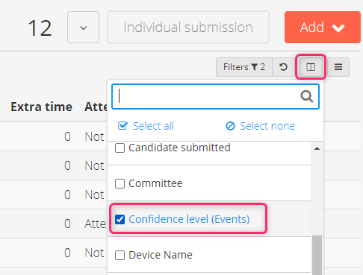Enable the Candidate submitted checkbox

click(120, 148)
